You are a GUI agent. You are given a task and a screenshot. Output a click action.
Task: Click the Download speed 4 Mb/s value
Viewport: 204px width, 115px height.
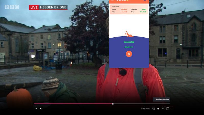(x=144, y=9)
